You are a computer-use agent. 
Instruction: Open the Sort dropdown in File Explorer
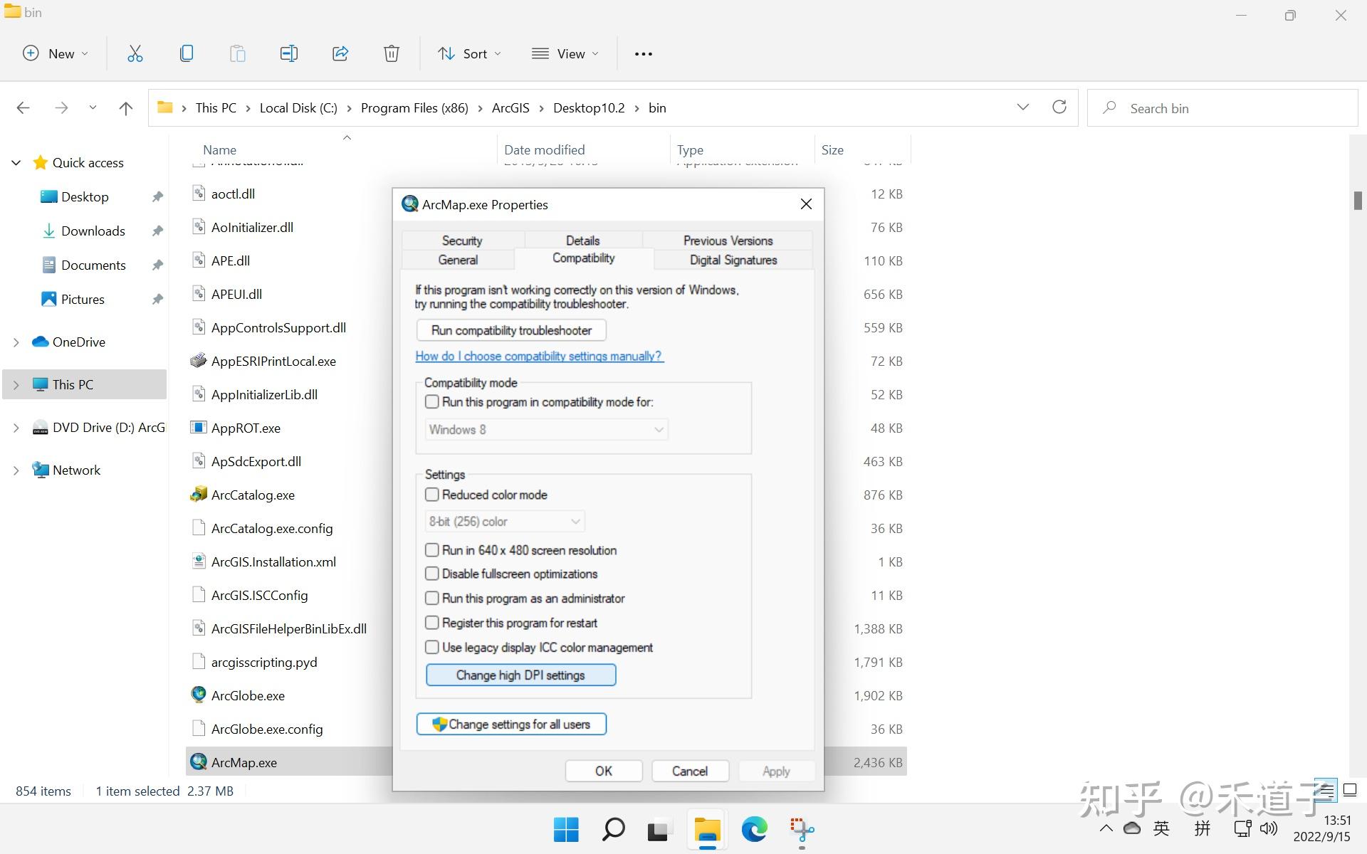469,53
